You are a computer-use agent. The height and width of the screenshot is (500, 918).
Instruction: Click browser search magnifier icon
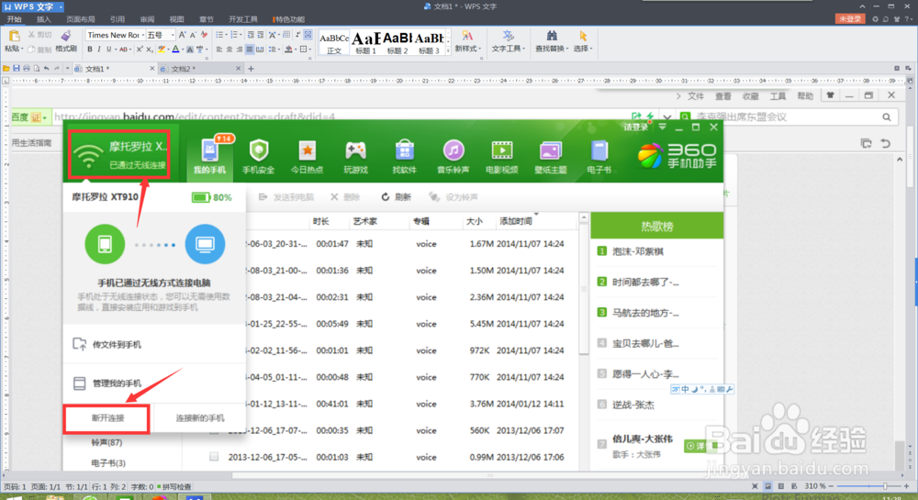tap(887, 117)
